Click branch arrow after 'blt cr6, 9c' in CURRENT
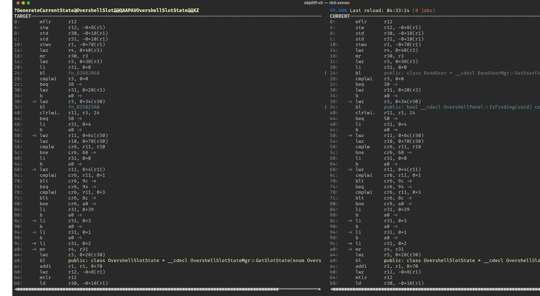 [x=409, y=181]
